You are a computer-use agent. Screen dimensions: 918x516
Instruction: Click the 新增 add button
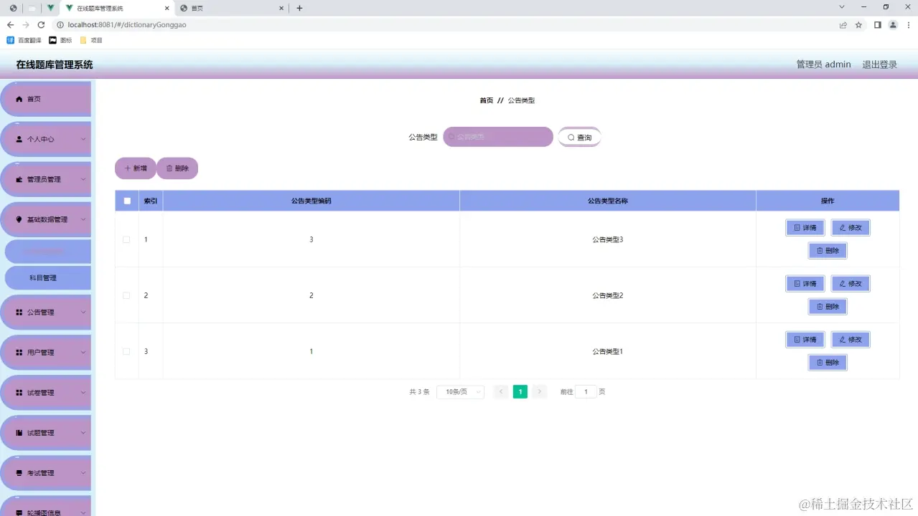click(136, 168)
